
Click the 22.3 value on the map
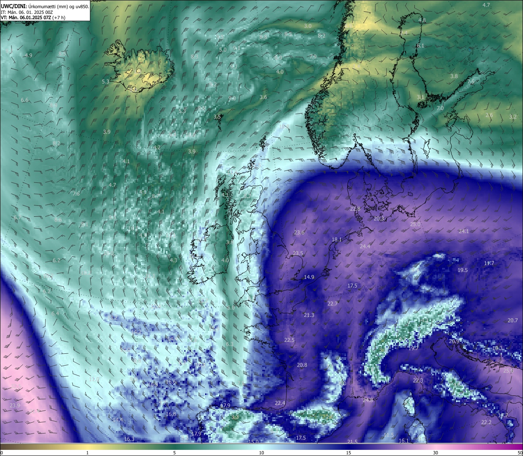(418, 380)
